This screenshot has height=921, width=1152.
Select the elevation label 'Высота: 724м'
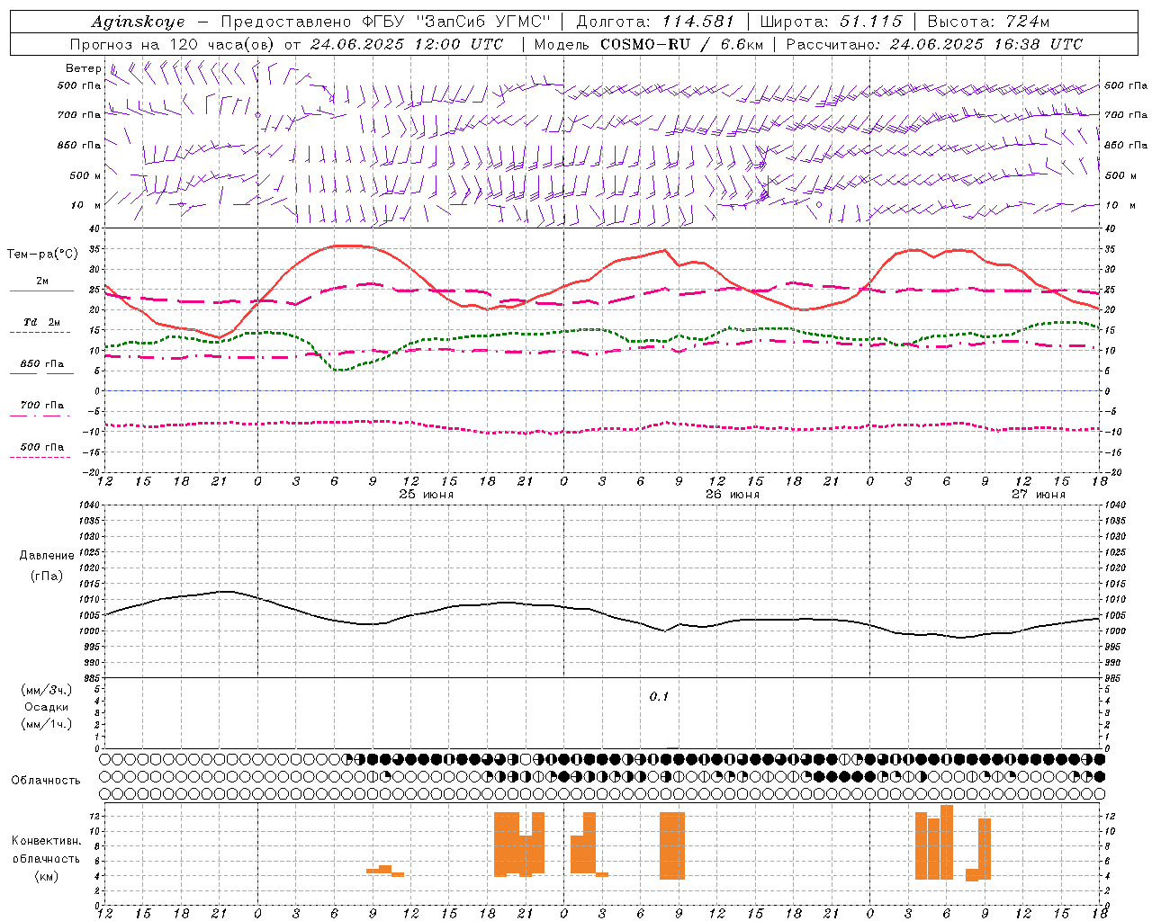point(988,22)
